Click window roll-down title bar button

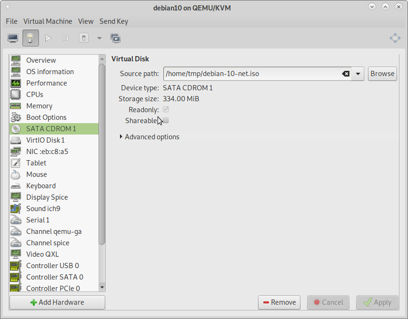click(x=372, y=7)
